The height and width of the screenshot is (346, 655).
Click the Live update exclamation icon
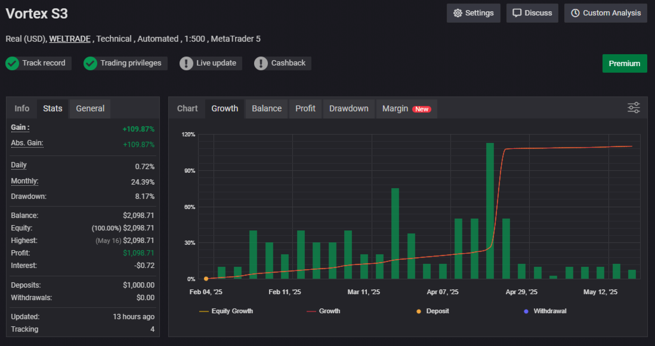point(186,63)
